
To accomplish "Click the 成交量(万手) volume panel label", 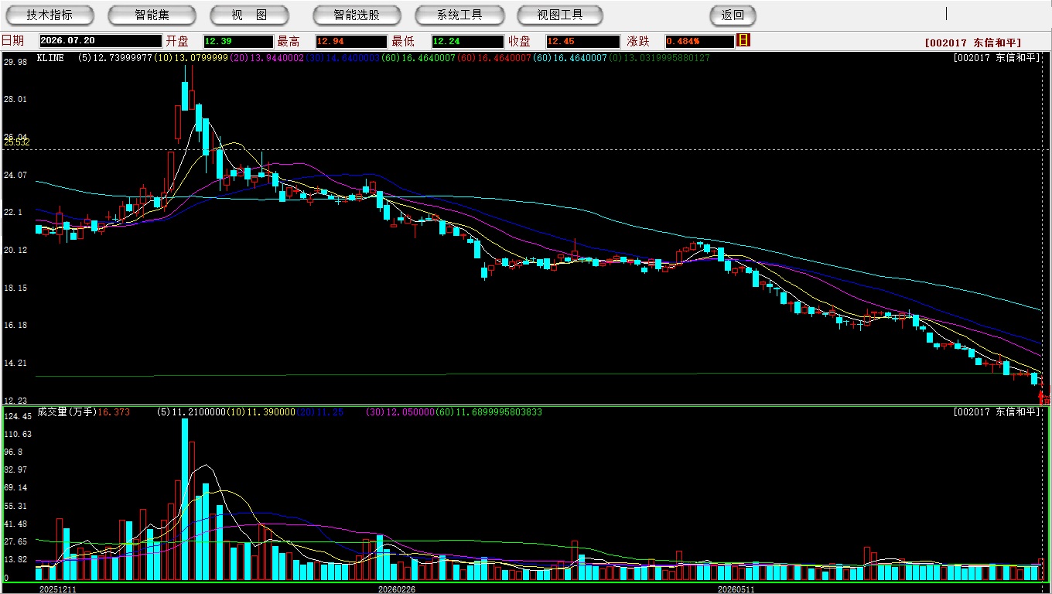I will [67, 412].
